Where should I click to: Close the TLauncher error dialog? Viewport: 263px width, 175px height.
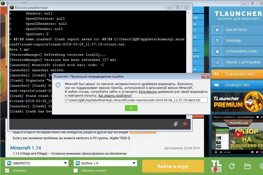(206, 77)
